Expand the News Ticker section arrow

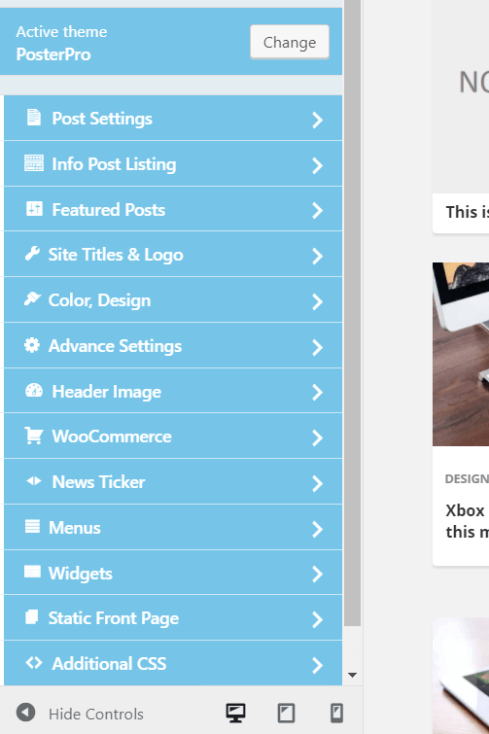click(x=318, y=483)
